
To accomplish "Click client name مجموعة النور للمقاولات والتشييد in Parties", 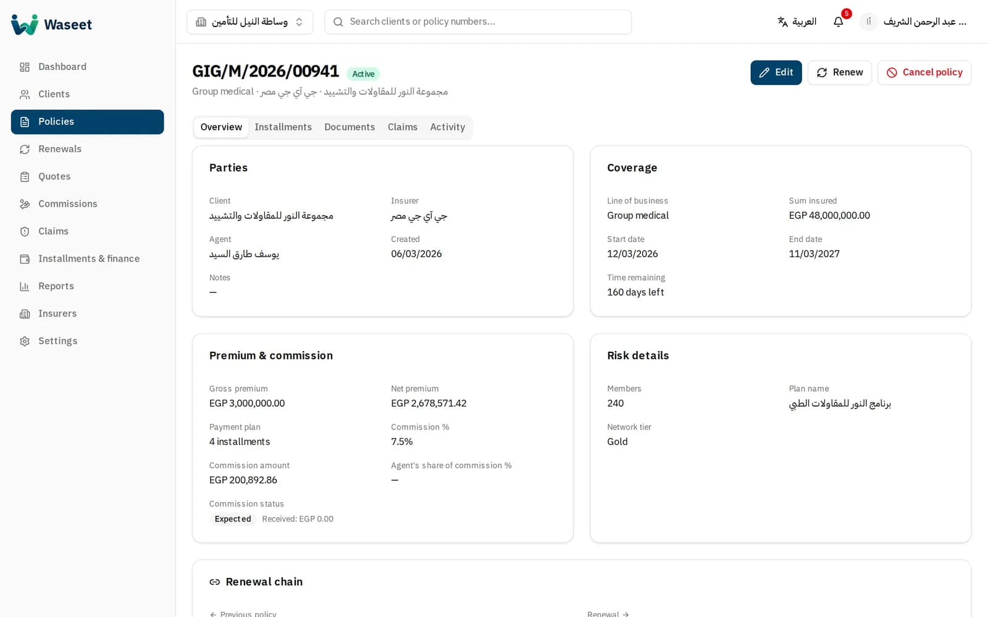I will [271, 216].
